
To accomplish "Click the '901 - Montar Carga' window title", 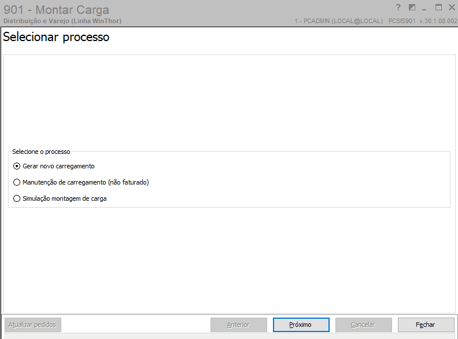I will [x=56, y=10].
